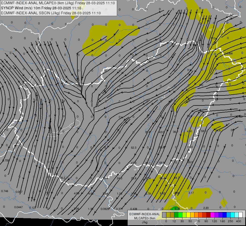Select the bright green legend swatch
246x226 pixels.
180,215
